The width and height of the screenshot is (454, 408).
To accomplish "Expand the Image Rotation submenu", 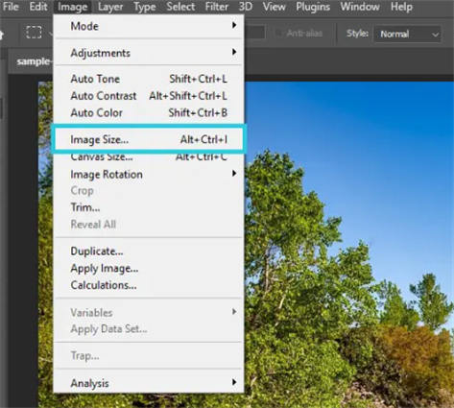I will (149, 175).
